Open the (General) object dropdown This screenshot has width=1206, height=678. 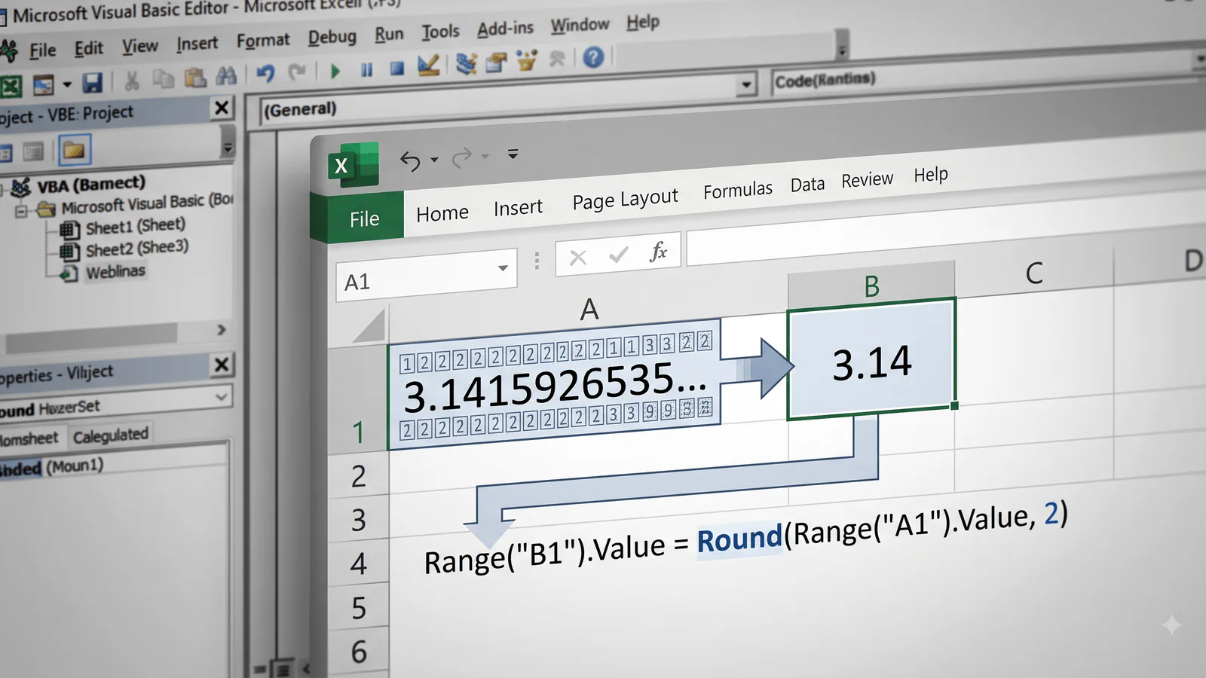pyautogui.click(x=746, y=84)
